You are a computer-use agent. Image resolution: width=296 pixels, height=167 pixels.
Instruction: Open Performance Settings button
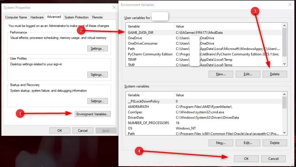coord(97,49)
